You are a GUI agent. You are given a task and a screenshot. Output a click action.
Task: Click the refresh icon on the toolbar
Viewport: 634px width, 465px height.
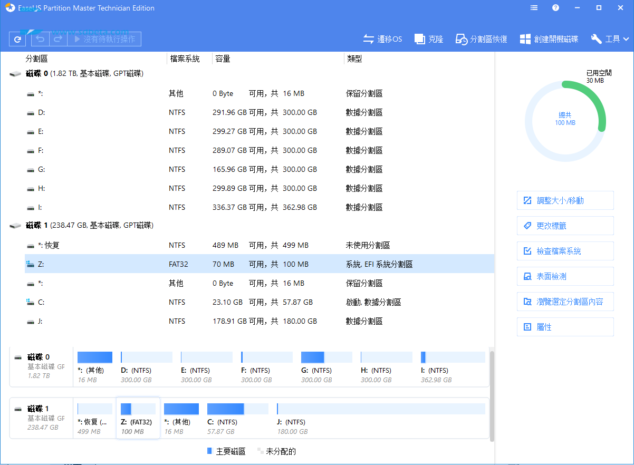click(17, 38)
